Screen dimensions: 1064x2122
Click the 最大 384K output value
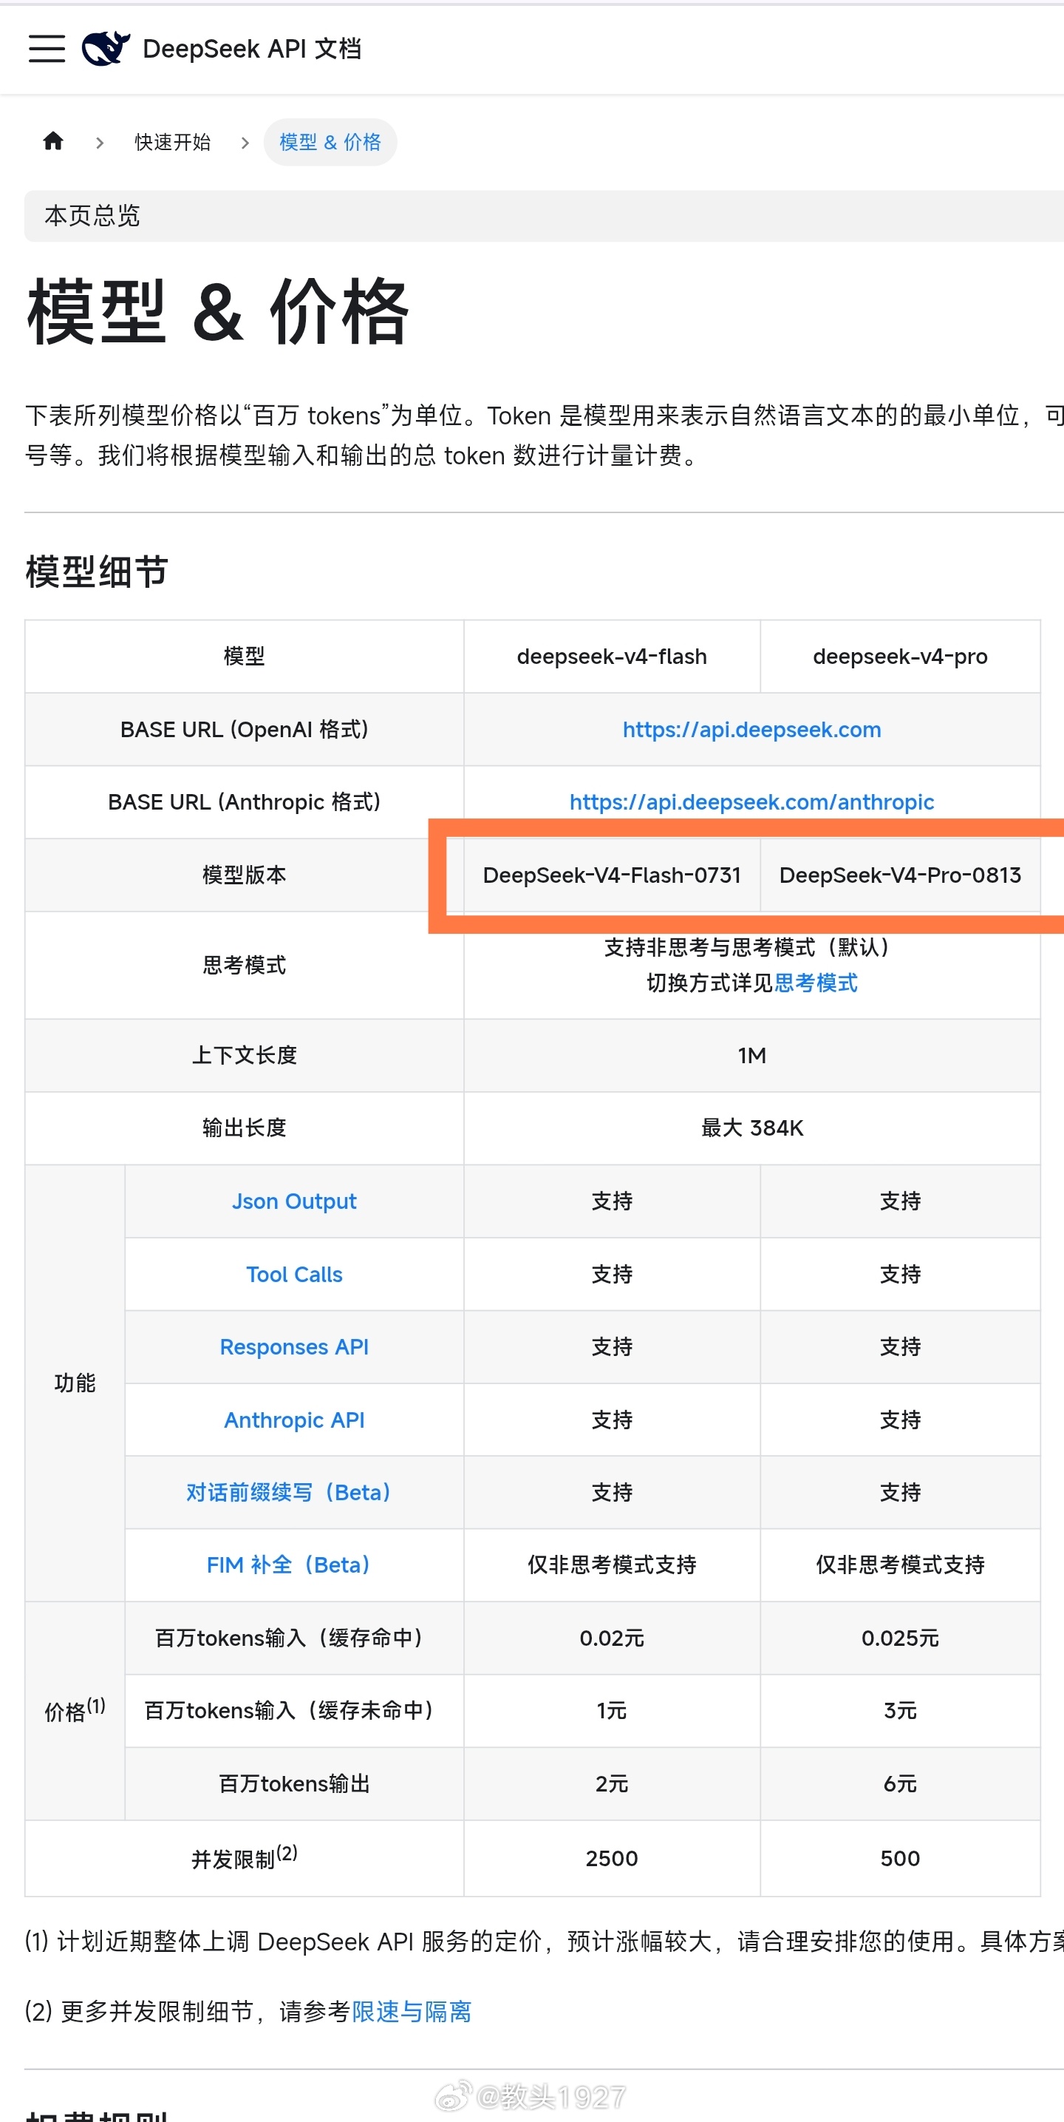point(752,1128)
